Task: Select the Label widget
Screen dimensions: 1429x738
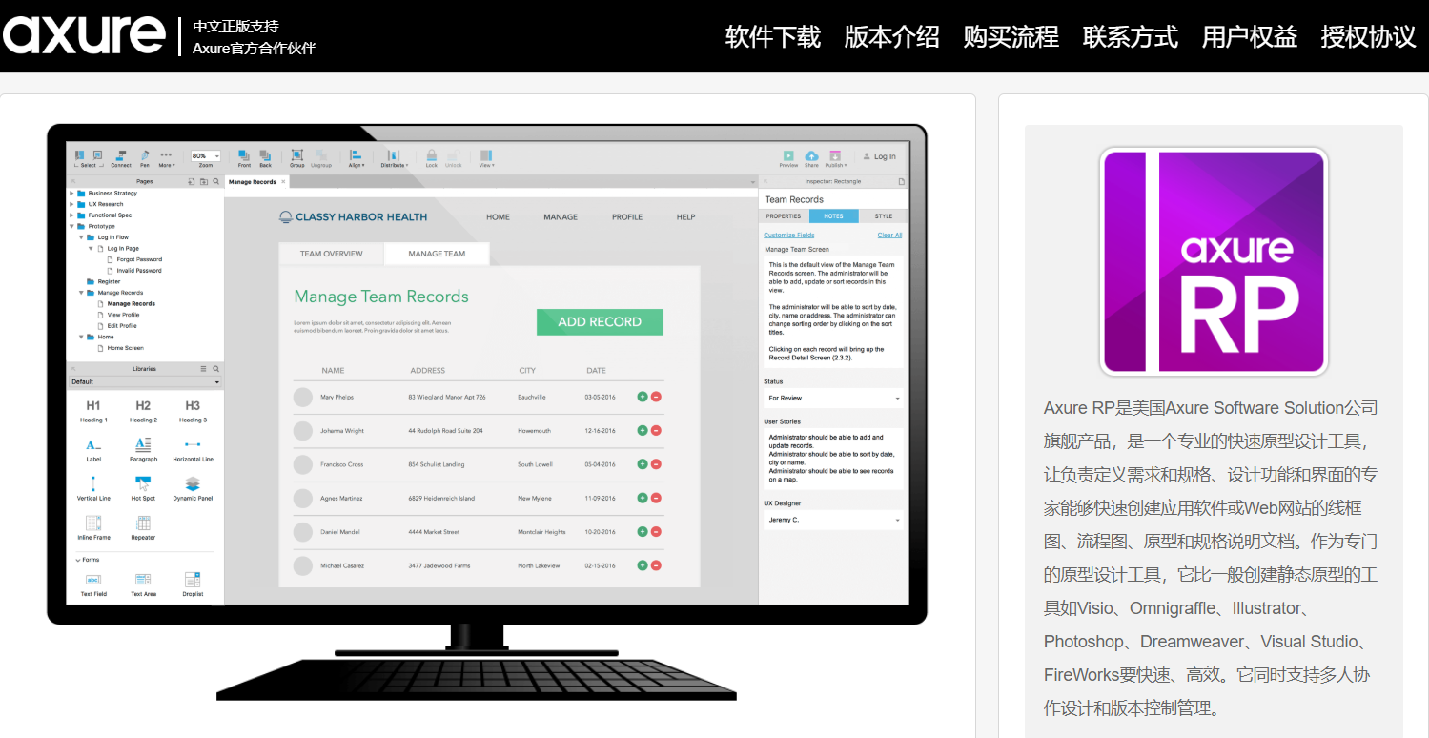Action: point(93,450)
